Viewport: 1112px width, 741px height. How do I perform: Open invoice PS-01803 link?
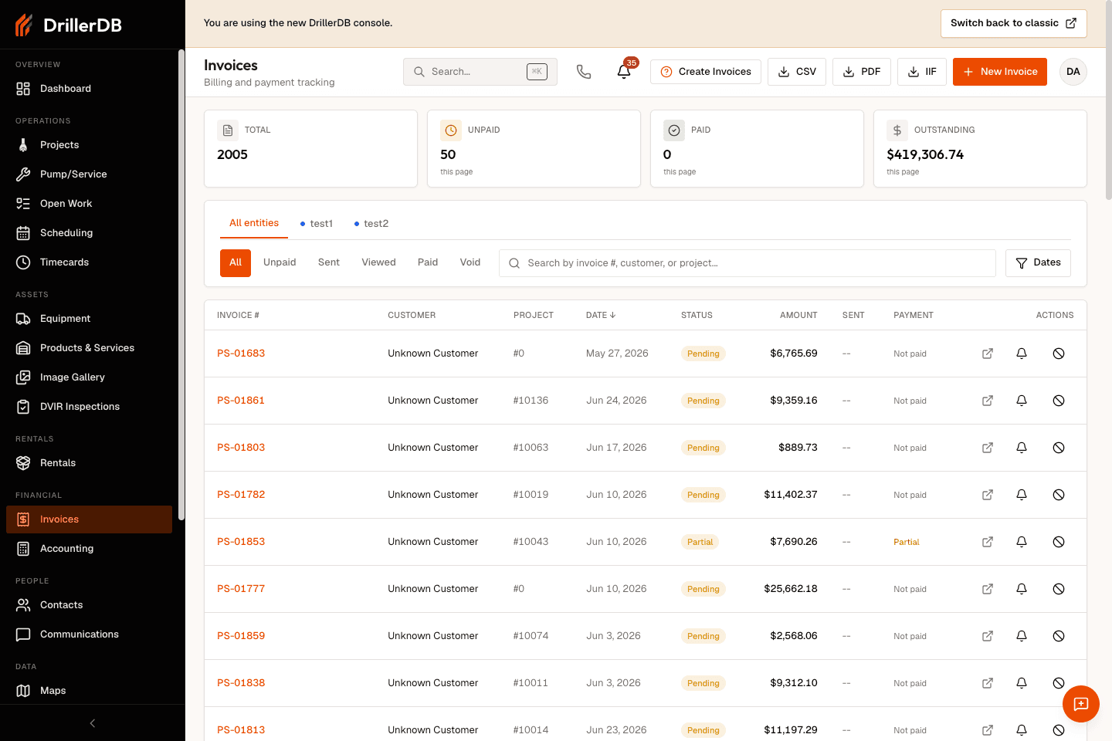(241, 448)
